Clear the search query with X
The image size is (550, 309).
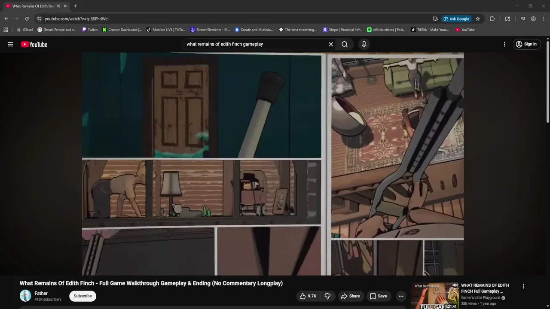[x=331, y=44]
